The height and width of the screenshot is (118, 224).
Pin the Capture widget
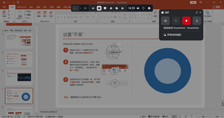point(196,12)
